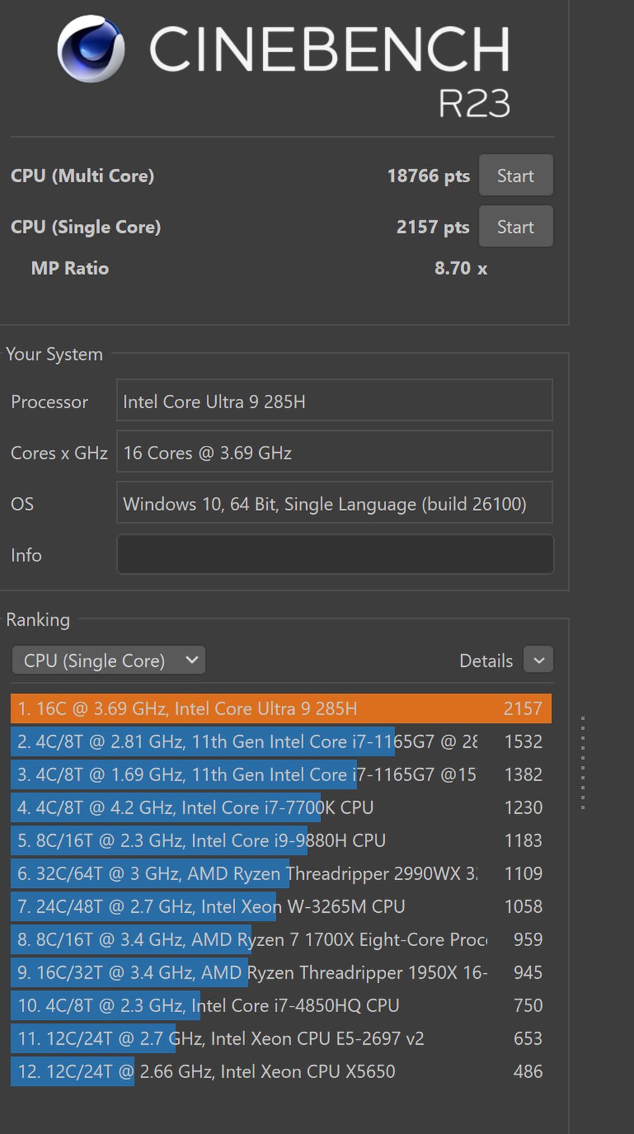This screenshot has height=1134, width=634.
Task: Select ranking row 4 Intel Core i7-7700K
Action: (x=281, y=807)
